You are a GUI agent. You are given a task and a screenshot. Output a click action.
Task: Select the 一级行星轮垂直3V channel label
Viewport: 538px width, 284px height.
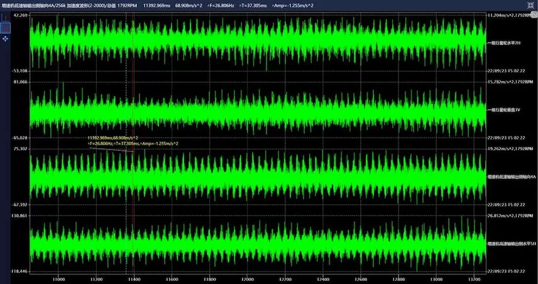tap(505, 110)
